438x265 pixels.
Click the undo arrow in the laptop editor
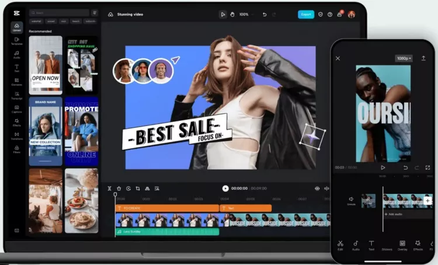point(265,14)
